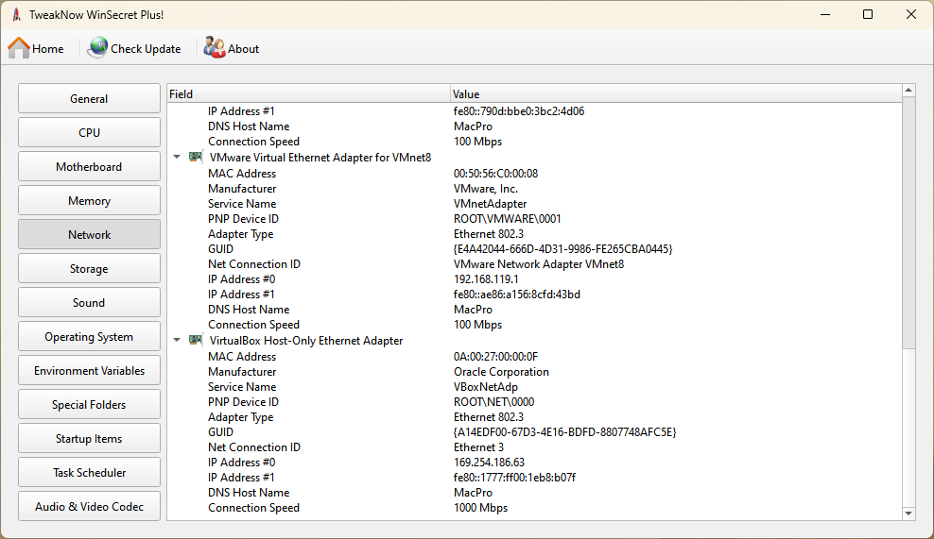Image resolution: width=934 pixels, height=539 pixels.
Task: Select the Net Connection ID field under VirtualBox
Action: click(253, 446)
